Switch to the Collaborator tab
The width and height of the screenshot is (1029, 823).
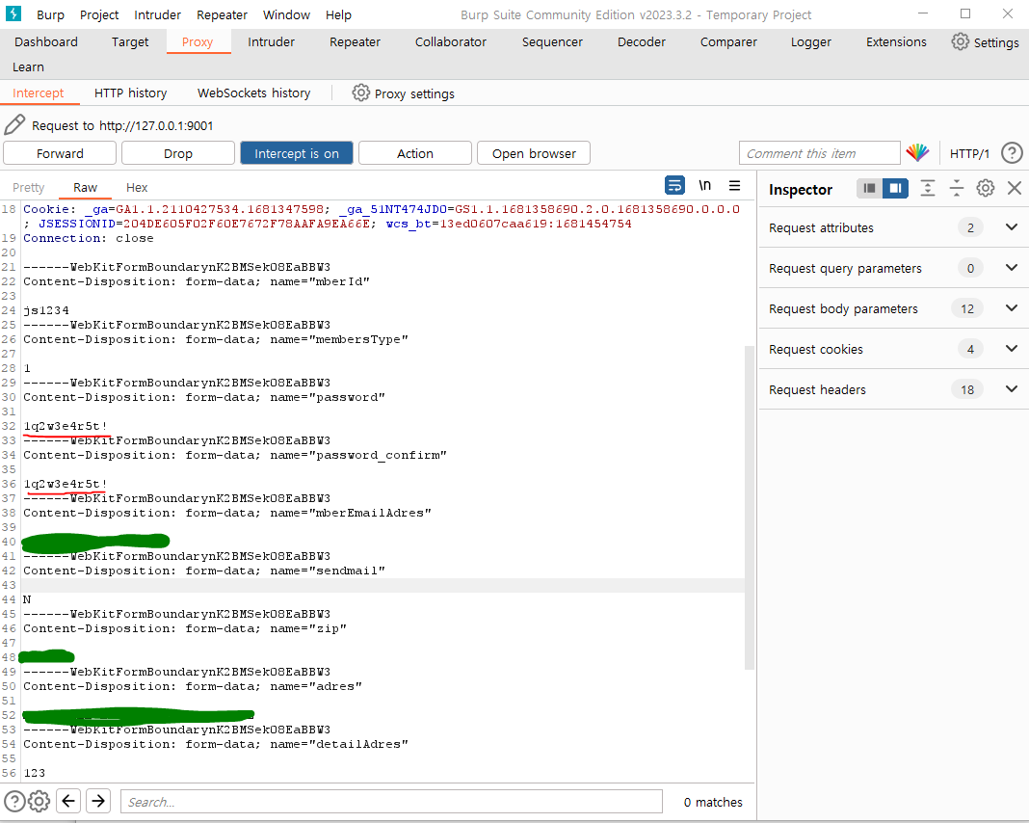pyautogui.click(x=451, y=42)
